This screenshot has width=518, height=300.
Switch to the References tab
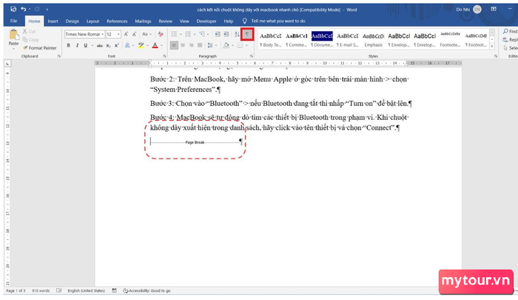(117, 21)
